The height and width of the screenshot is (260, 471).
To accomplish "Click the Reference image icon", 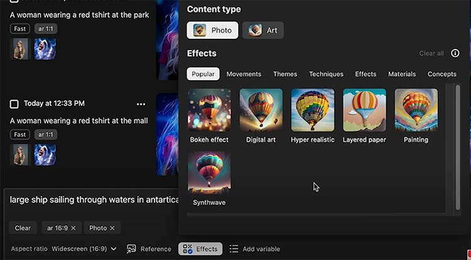I will (132, 249).
